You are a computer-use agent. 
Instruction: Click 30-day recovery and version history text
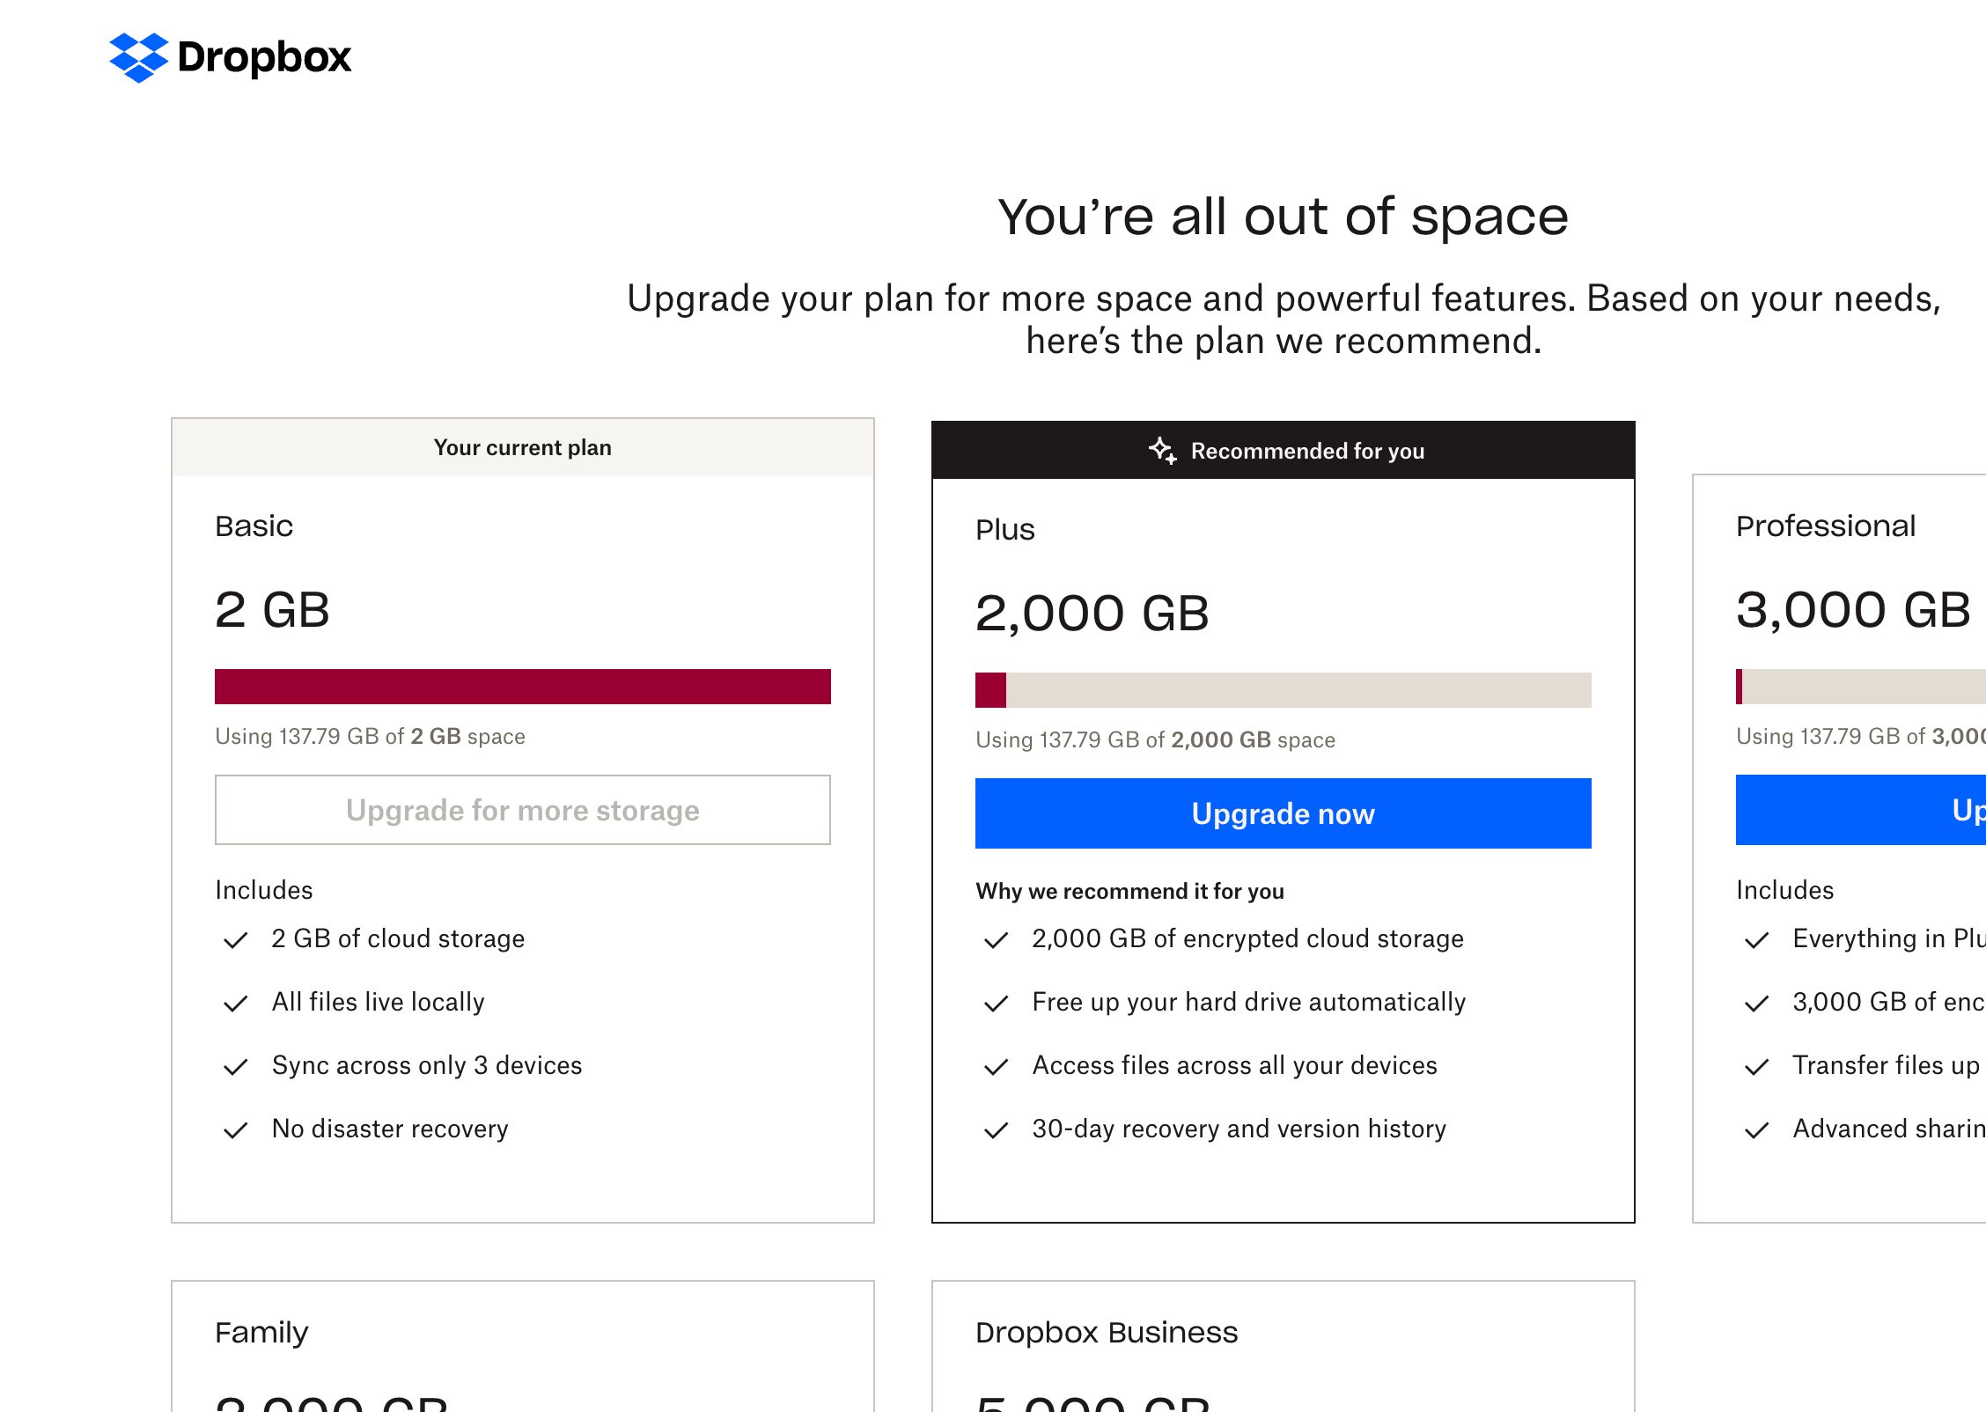click(x=1239, y=1129)
